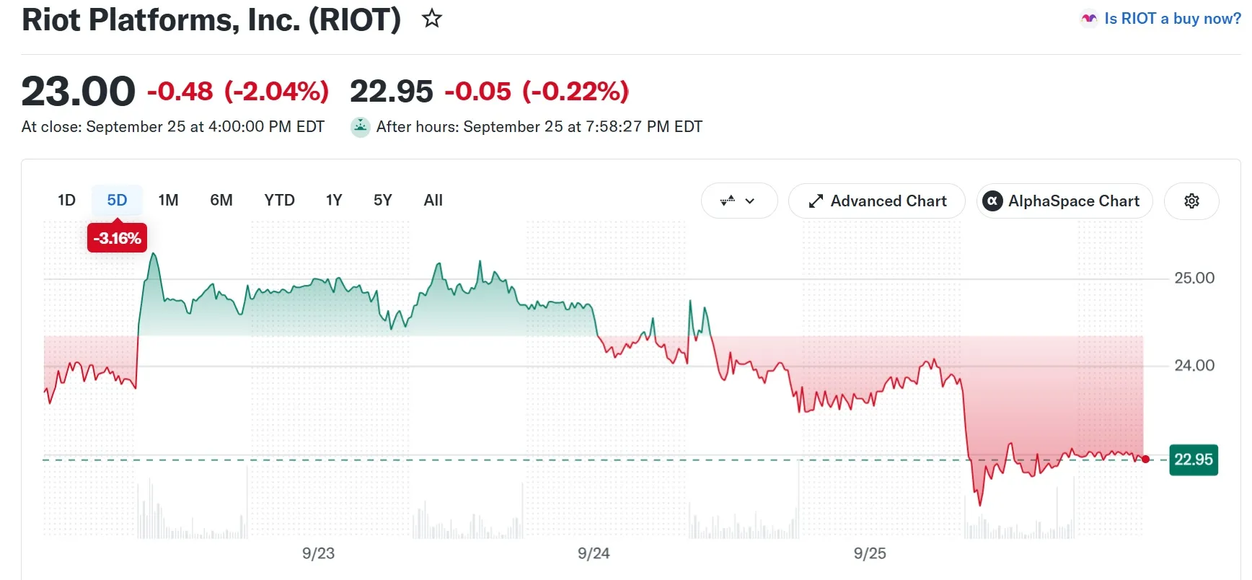
Task: Select the 1D time range
Action: [x=66, y=200]
